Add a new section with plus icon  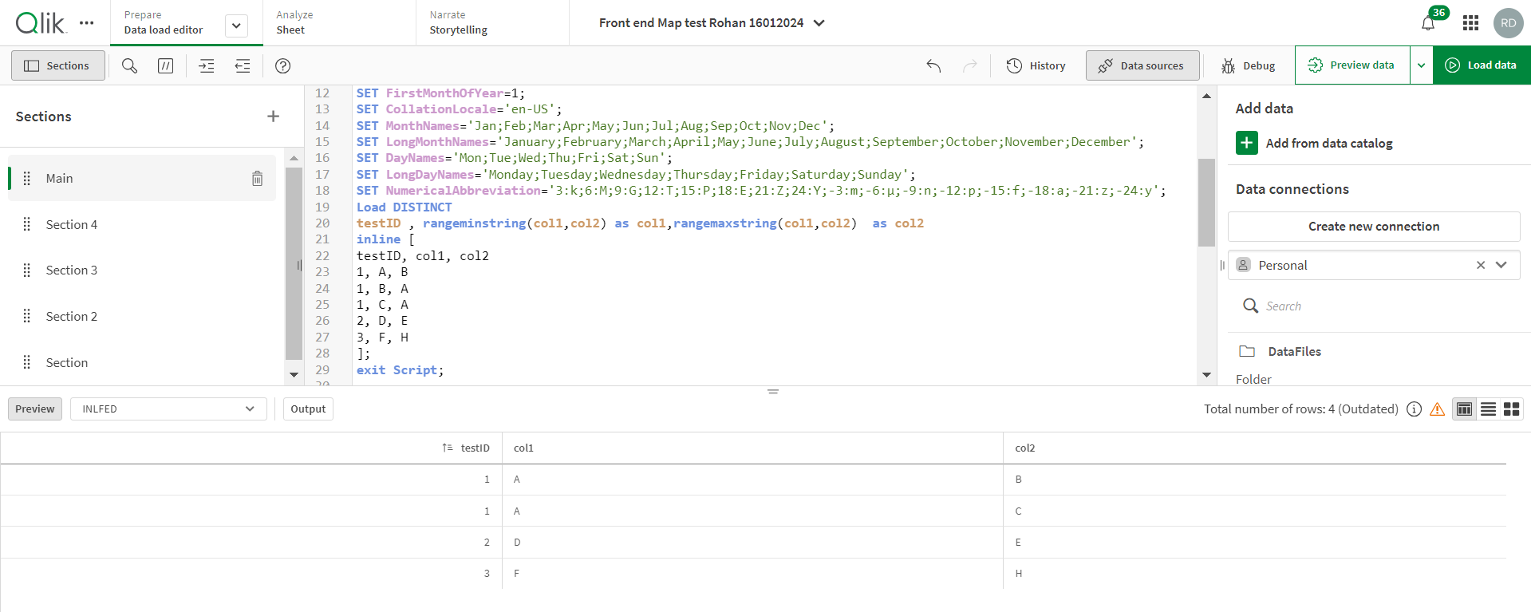(273, 116)
